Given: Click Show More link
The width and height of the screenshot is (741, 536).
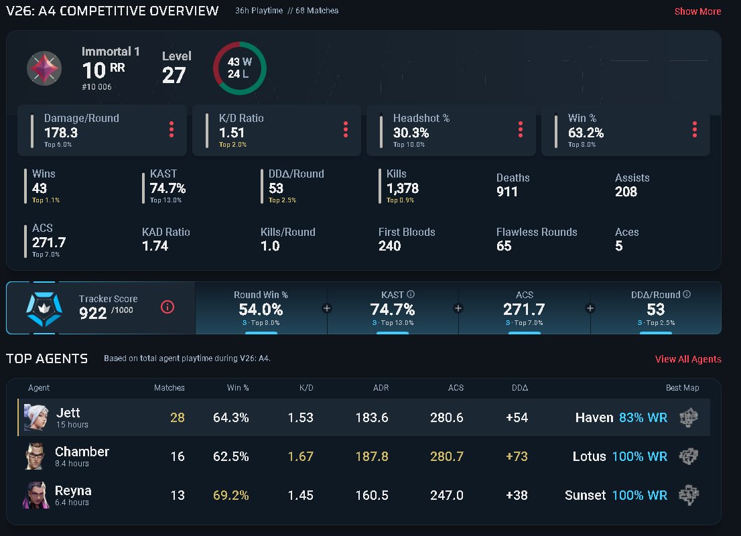Looking at the screenshot, I should [697, 11].
